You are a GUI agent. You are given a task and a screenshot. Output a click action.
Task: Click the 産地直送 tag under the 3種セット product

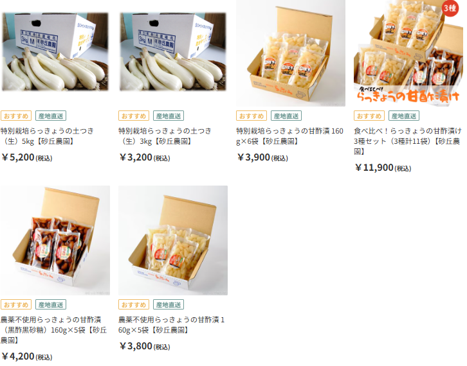pos(404,116)
